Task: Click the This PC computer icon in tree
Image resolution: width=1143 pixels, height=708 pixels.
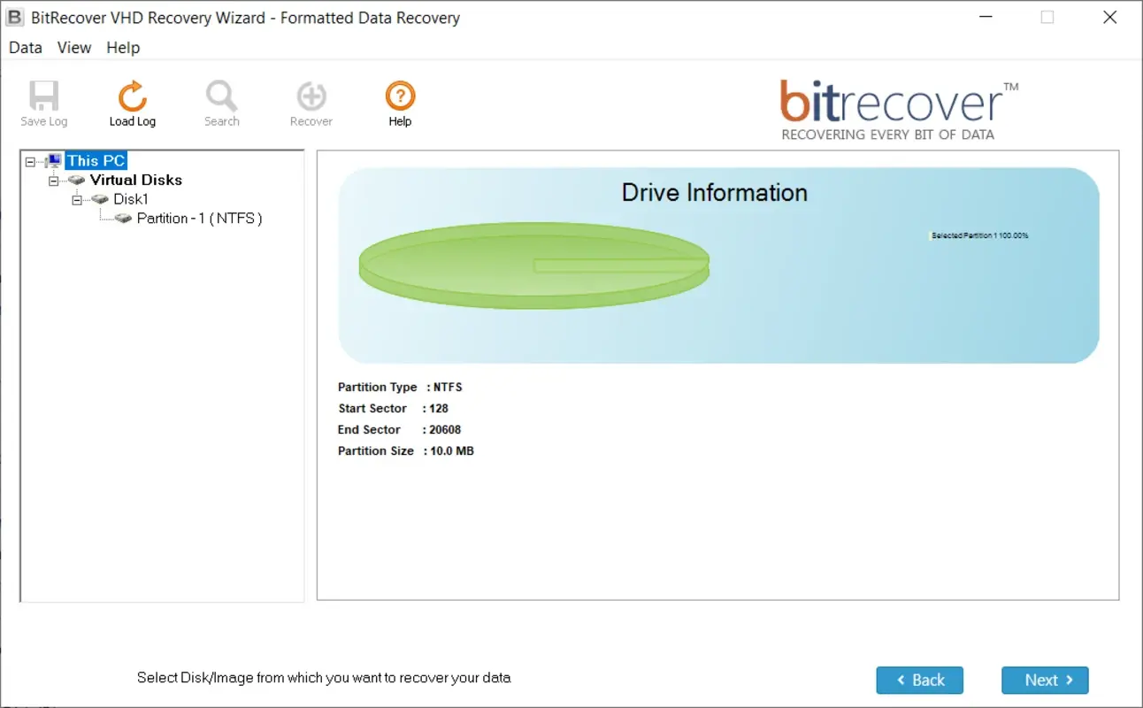Action: pos(55,161)
